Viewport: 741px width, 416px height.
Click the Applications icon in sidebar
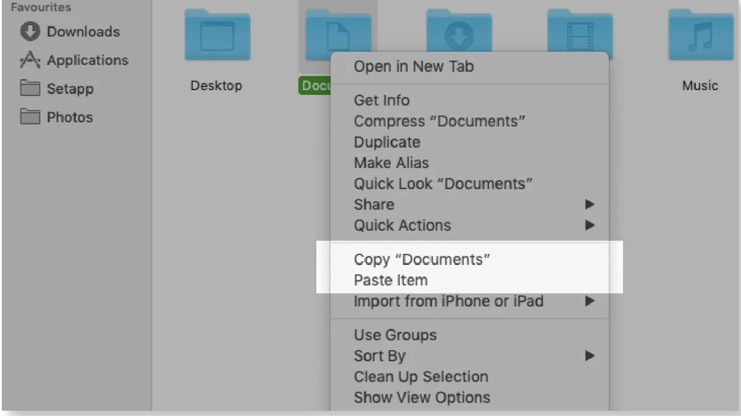(x=30, y=60)
